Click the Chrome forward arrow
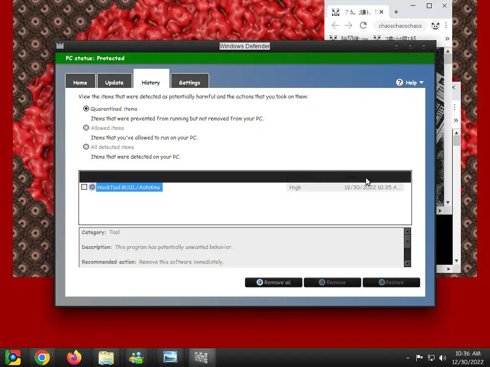Viewport: 490px width, 367px height. [x=348, y=25]
